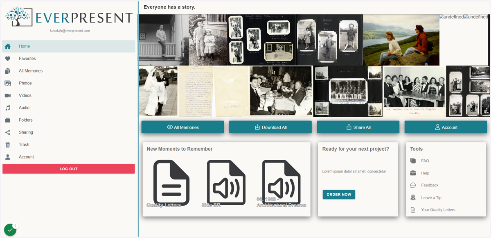Click the Folders icon in sidebar
The image size is (491, 238).
point(8,120)
